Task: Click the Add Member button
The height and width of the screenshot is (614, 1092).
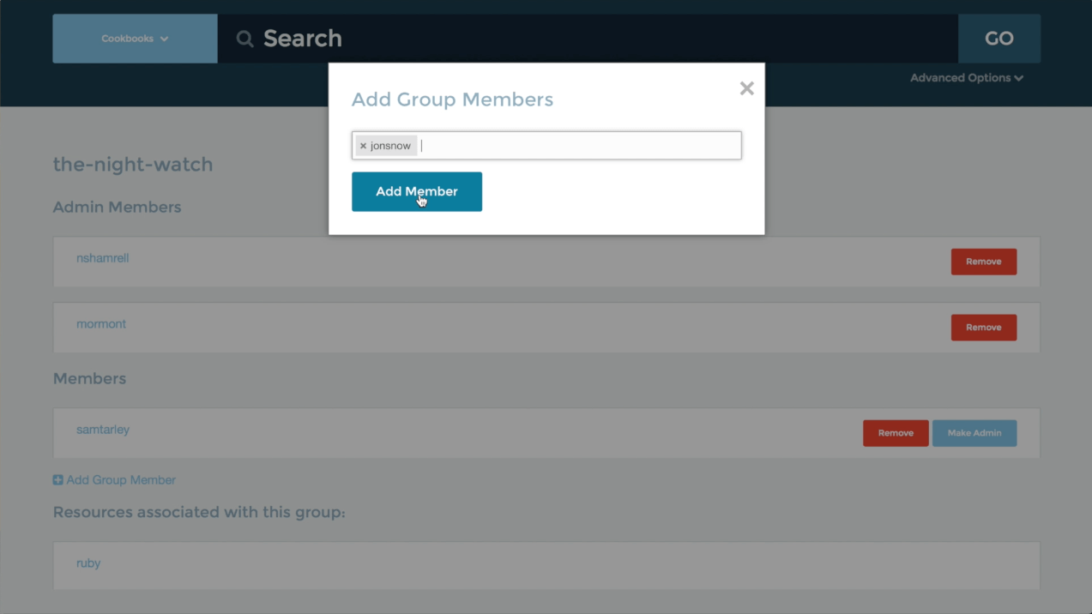Action: tap(416, 191)
